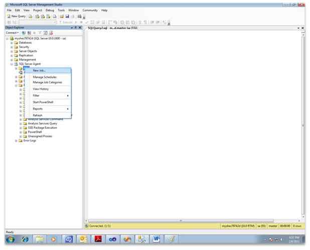Expand the SSIS Package Execution node
This screenshot has width=310, height=250.
click(21, 128)
